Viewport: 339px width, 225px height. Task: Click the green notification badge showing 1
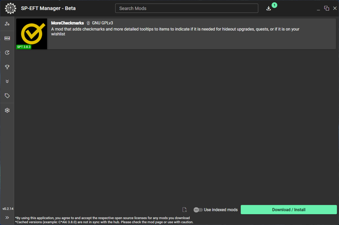(274, 5)
